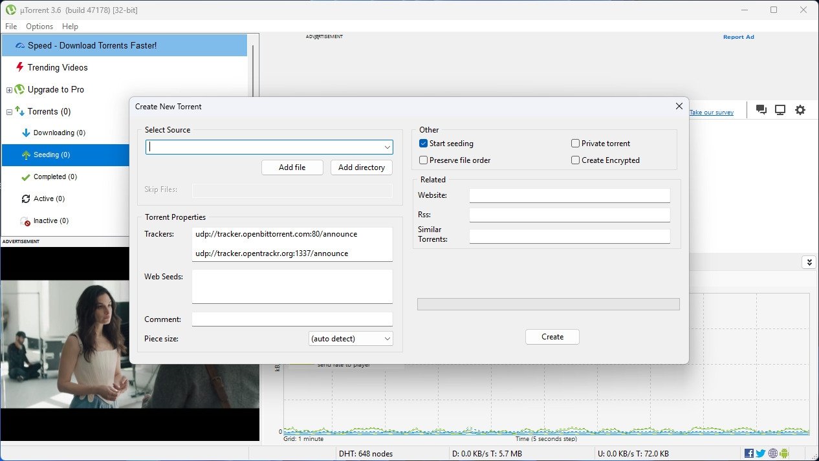Click the remote monitor toolbar icon
The image size is (819, 461).
point(780,110)
